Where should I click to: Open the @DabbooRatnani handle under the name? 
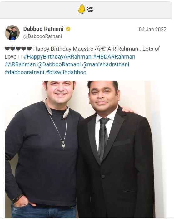point(42,36)
